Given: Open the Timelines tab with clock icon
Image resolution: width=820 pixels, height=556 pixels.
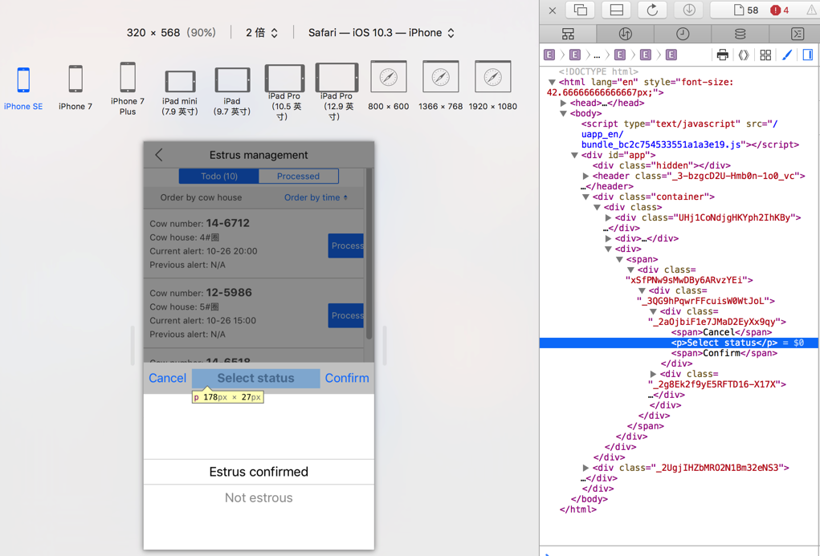Looking at the screenshot, I should tap(683, 34).
